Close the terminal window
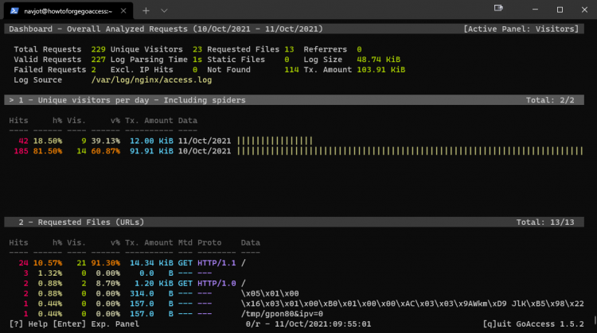Image resolution: width=597 pixels, height=333 pixels. click(584, 10)
